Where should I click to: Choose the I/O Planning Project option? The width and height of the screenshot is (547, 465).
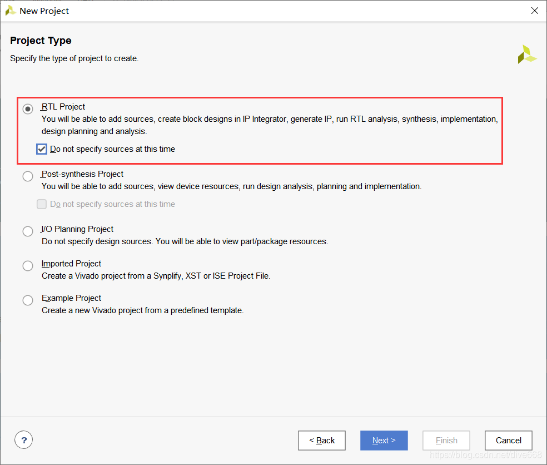click(28, 231)
